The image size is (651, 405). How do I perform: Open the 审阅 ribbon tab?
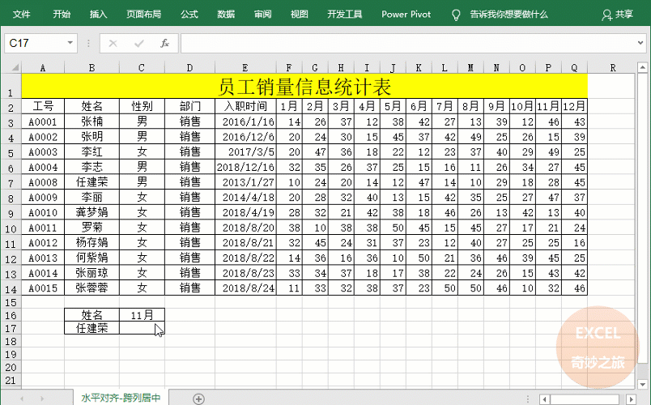(x=263, y=14)
